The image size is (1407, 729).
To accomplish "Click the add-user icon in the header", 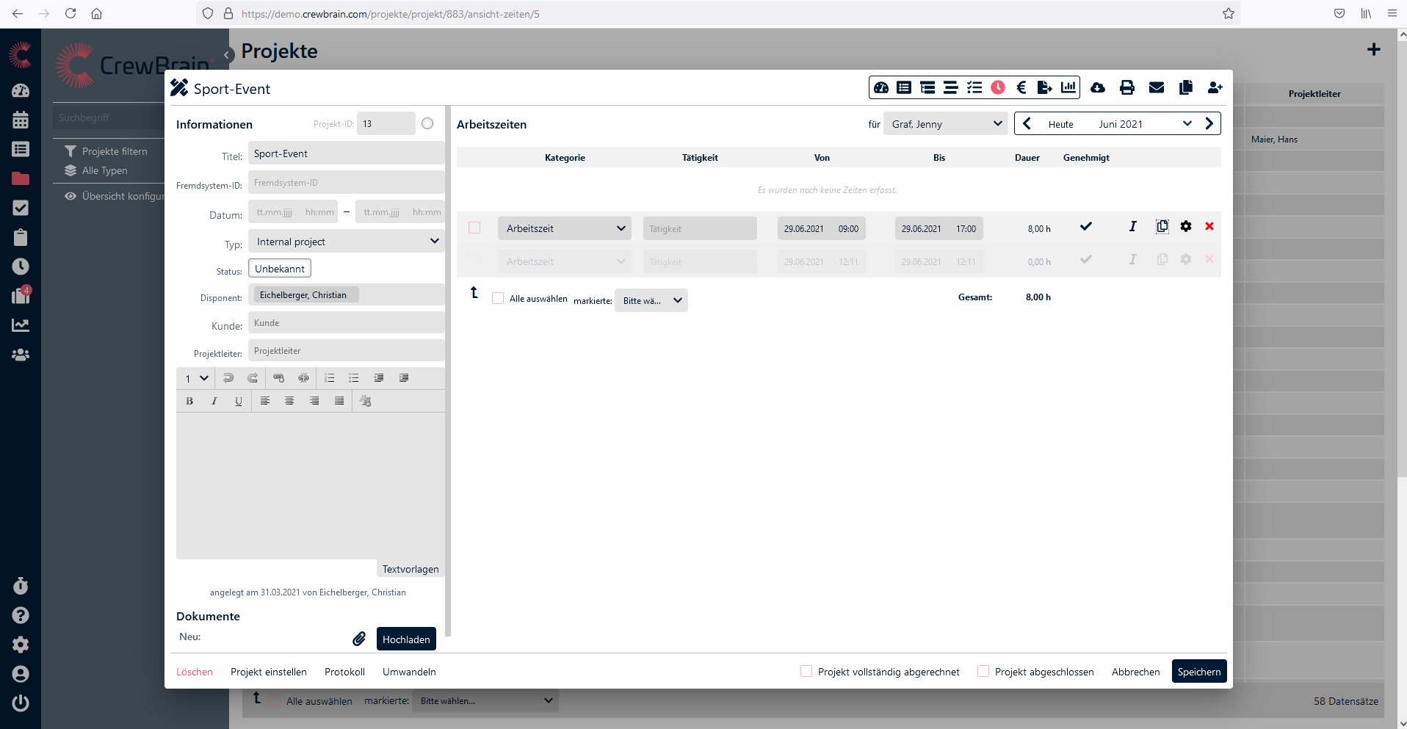I will [1215, 87].
